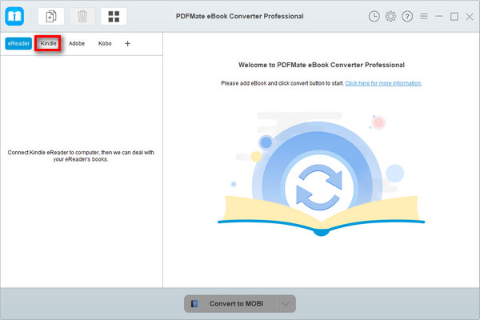Add eBook files with the add-file icon

coord(51,16)
